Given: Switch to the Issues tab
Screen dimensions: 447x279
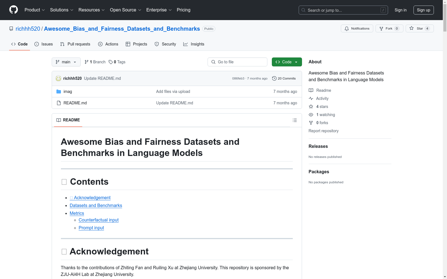Looking at the screenshot, I should (44, 44).
